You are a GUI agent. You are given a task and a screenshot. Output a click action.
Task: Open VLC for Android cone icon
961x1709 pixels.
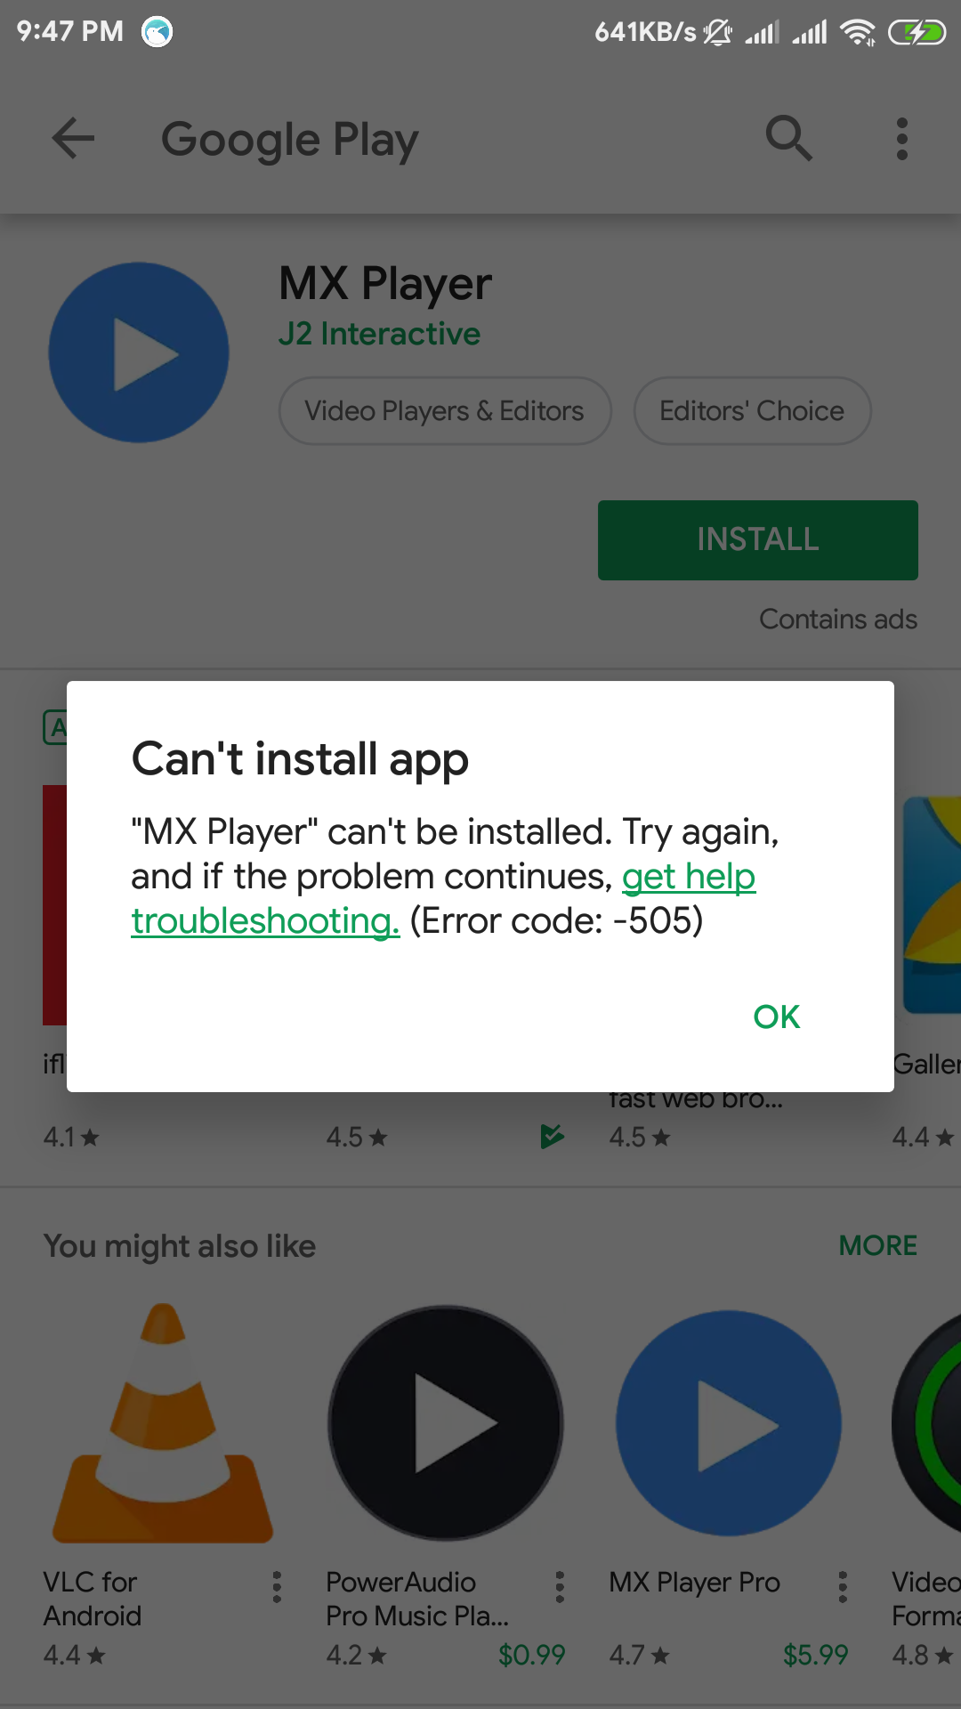click(x=163, y=1423)
